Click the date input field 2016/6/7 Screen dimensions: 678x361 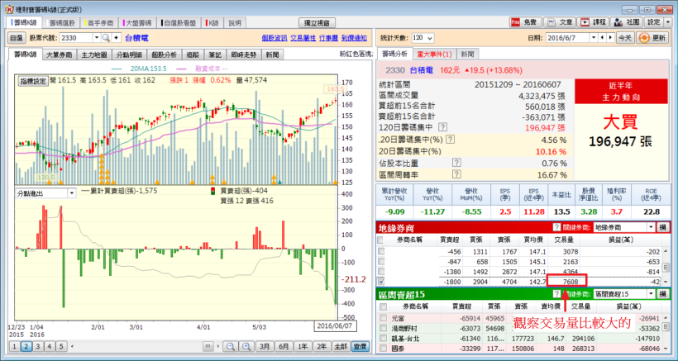(x=568, y=38)
